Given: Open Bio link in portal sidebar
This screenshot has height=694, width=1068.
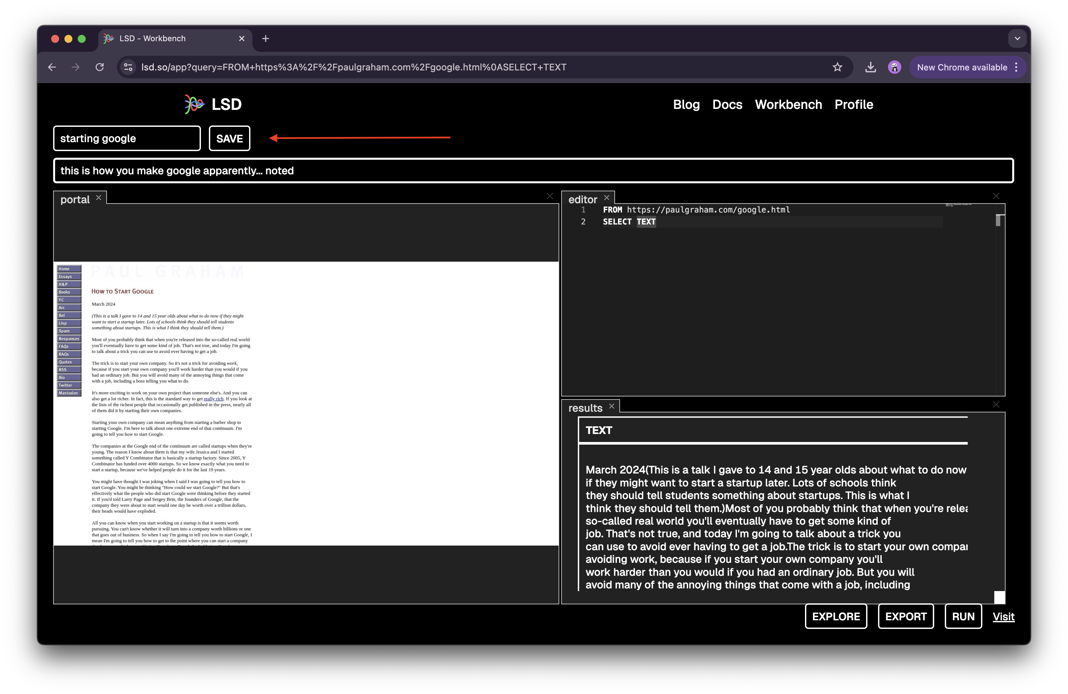Looking at the screenshot, I should (69, 378).
